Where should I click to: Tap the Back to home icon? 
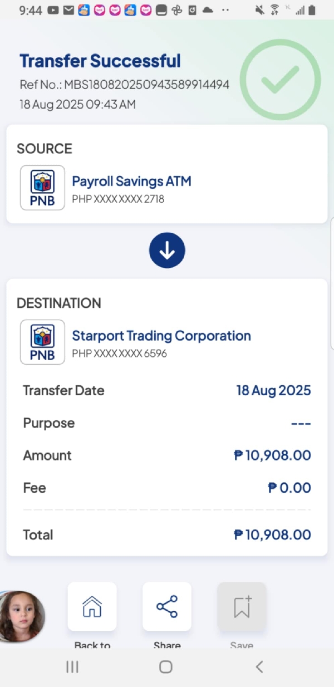pos(92,606)
